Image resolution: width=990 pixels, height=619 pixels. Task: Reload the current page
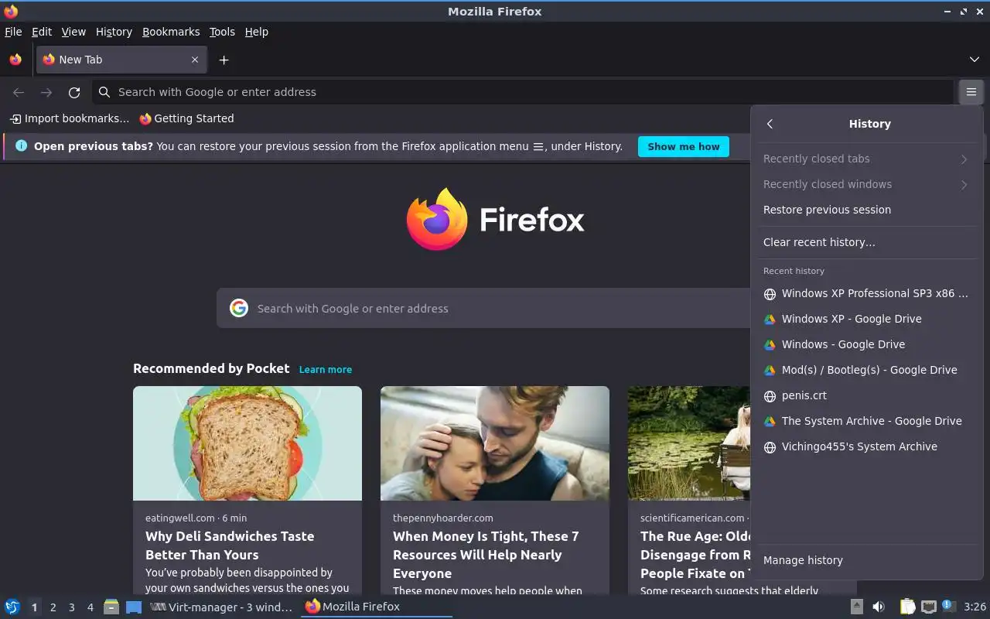74,92
